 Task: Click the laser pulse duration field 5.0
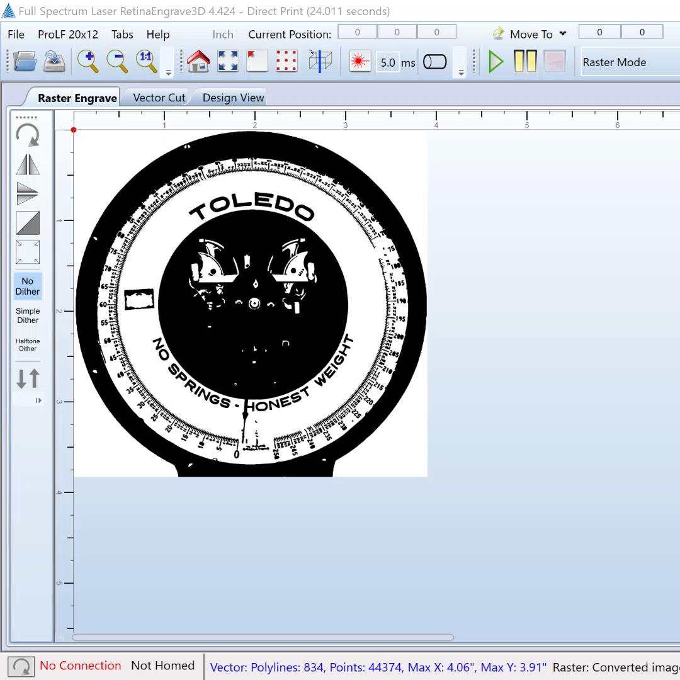[388, 62]
